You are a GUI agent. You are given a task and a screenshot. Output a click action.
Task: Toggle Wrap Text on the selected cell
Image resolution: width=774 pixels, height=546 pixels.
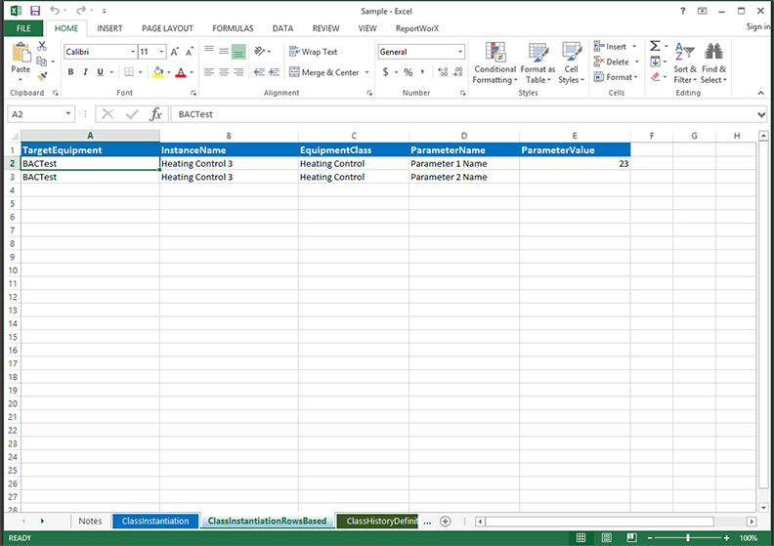click(x=313, y=52)
